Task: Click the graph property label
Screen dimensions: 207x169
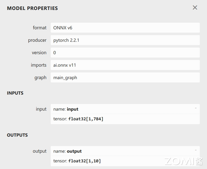Action: pos(40,77)
